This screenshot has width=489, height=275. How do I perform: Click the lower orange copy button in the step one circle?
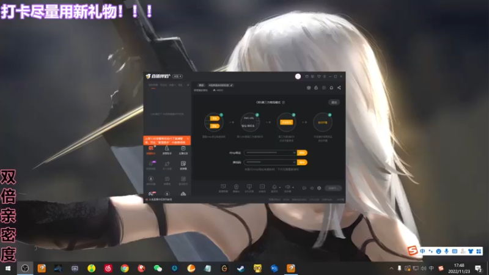click(215, 126)
